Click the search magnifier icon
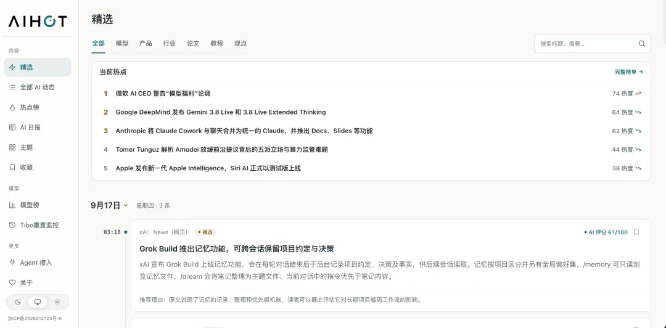 (x=642, y=44)
